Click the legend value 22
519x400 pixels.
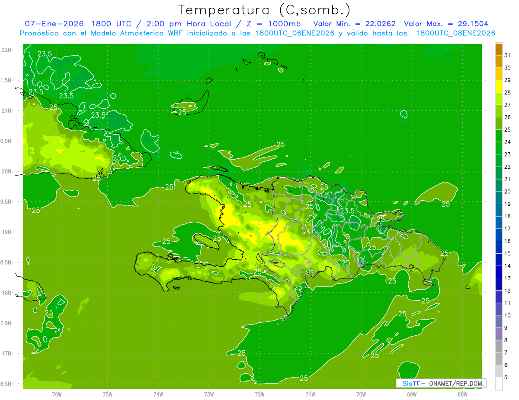click(x=508, y=167)
